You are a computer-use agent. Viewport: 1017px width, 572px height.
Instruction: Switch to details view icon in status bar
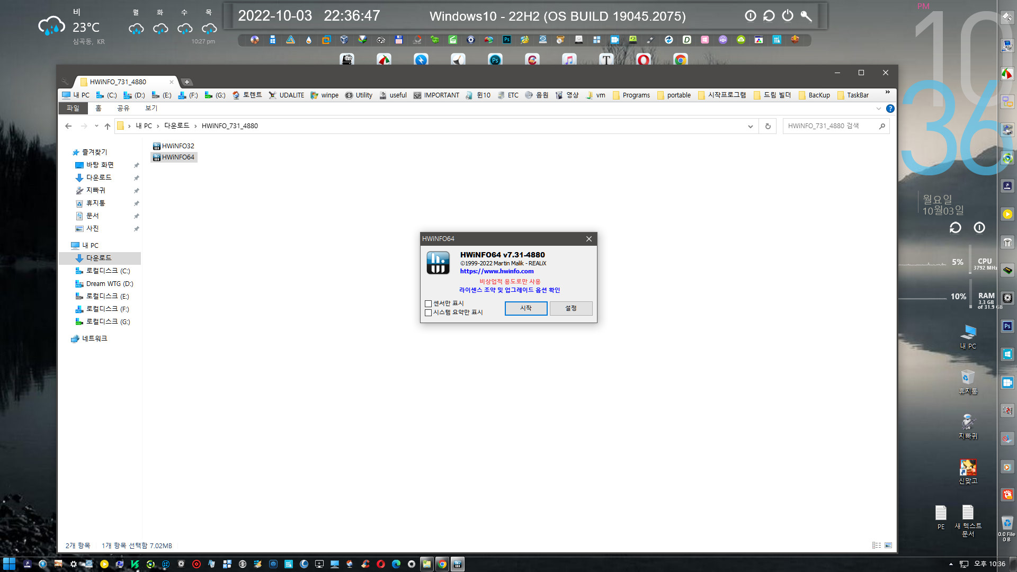877,546
